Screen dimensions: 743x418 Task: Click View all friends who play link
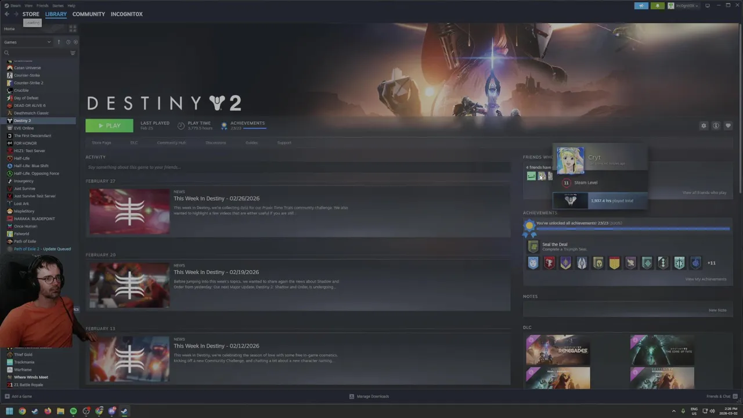pos(705,193)
